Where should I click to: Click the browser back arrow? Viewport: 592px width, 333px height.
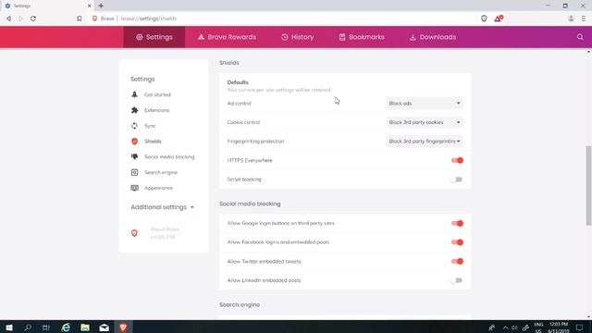pyautogui.click(x=8, y=18)
